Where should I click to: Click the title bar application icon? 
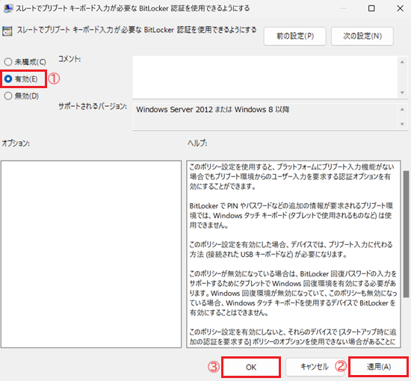click(x=8, y=8)
